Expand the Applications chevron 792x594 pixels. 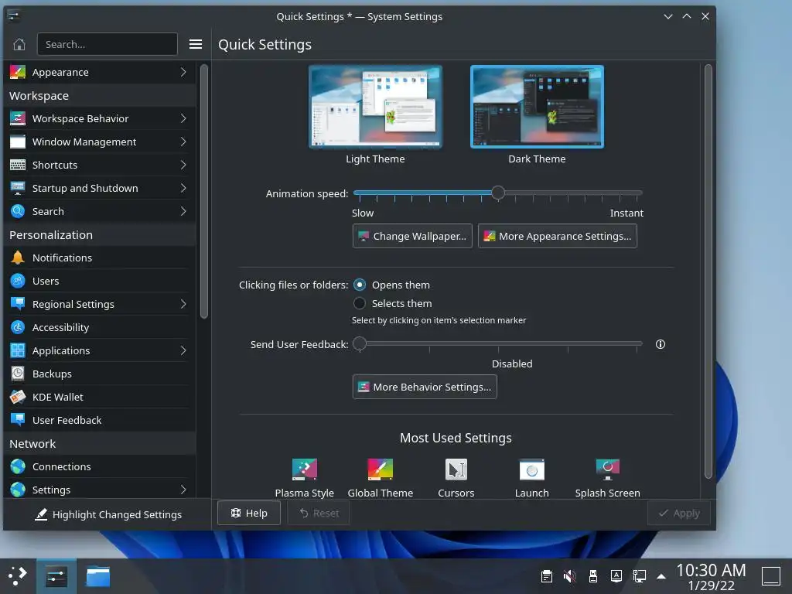click(x=183, y=350)
